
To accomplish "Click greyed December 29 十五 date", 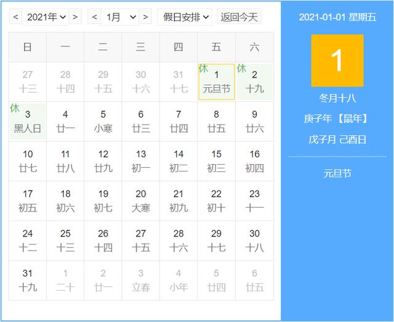I will 103,82.
